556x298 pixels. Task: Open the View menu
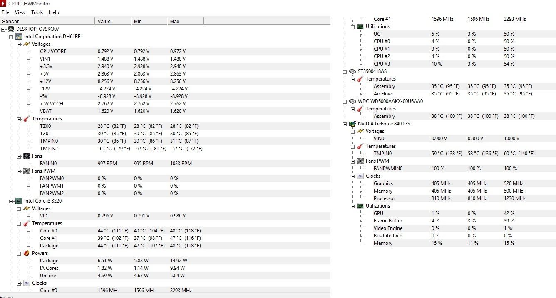(20, 12)
